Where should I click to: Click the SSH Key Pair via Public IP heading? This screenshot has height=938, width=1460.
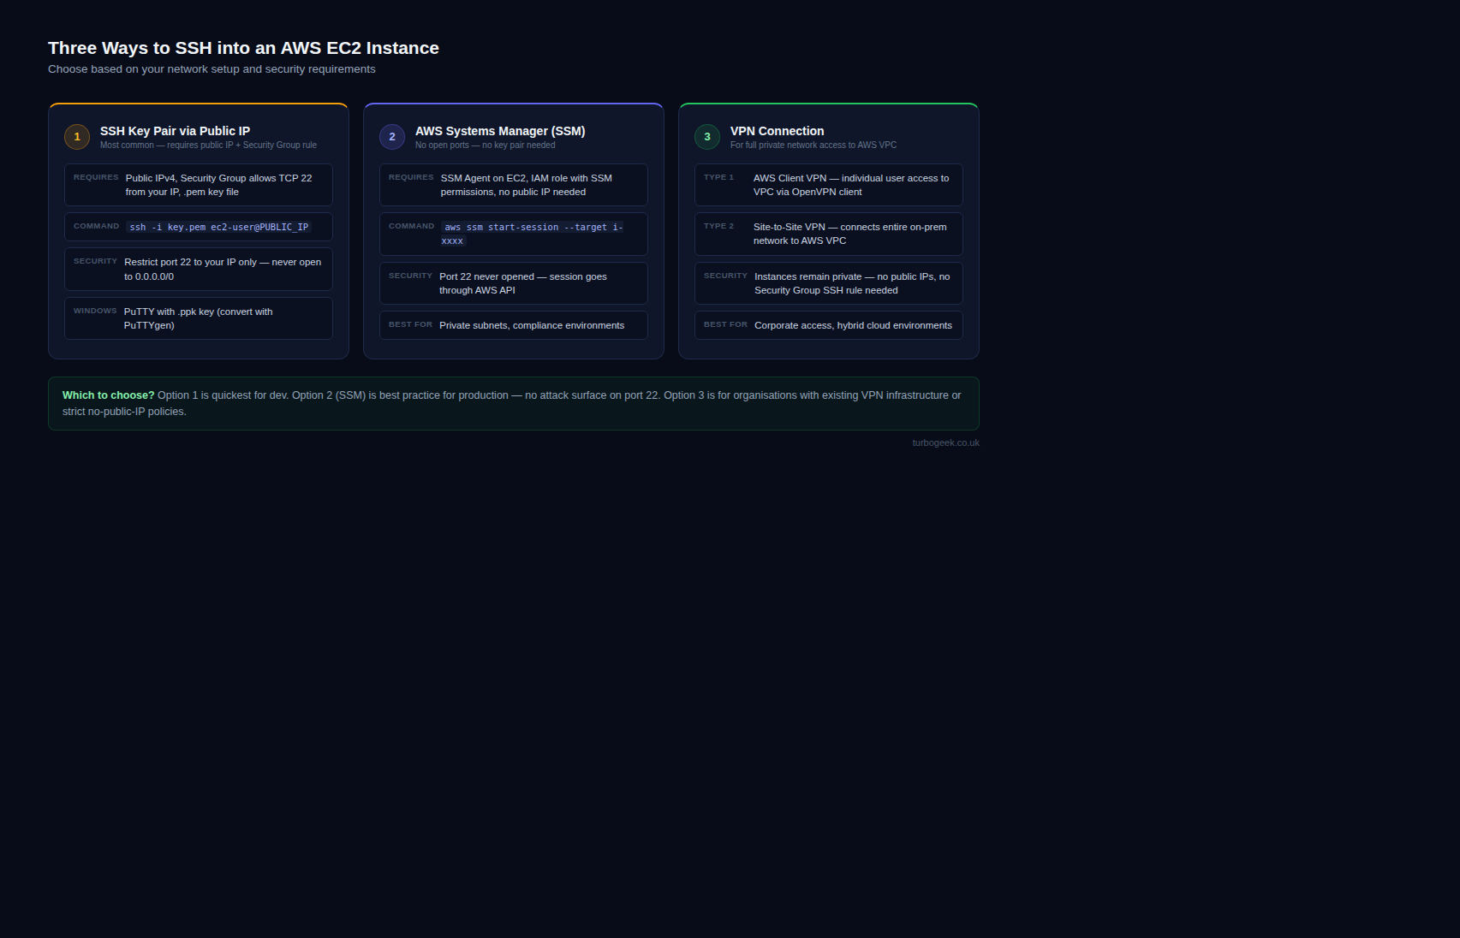pyautogui.click(x=175, y=131)
